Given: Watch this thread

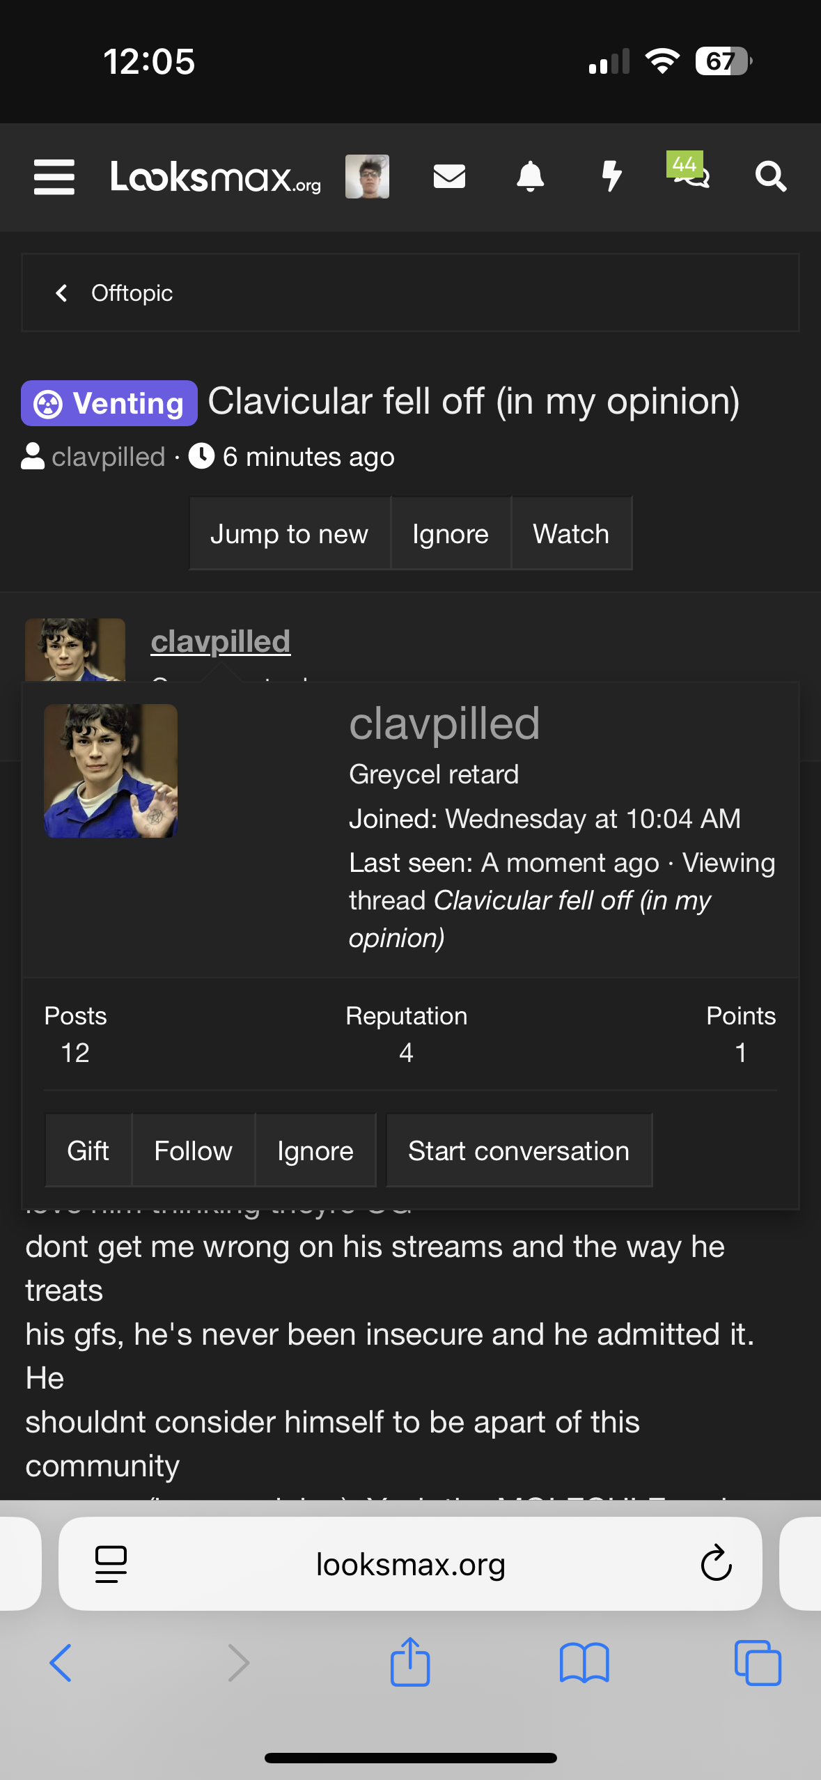Looking at the screenshot, I should pos(571,534).
